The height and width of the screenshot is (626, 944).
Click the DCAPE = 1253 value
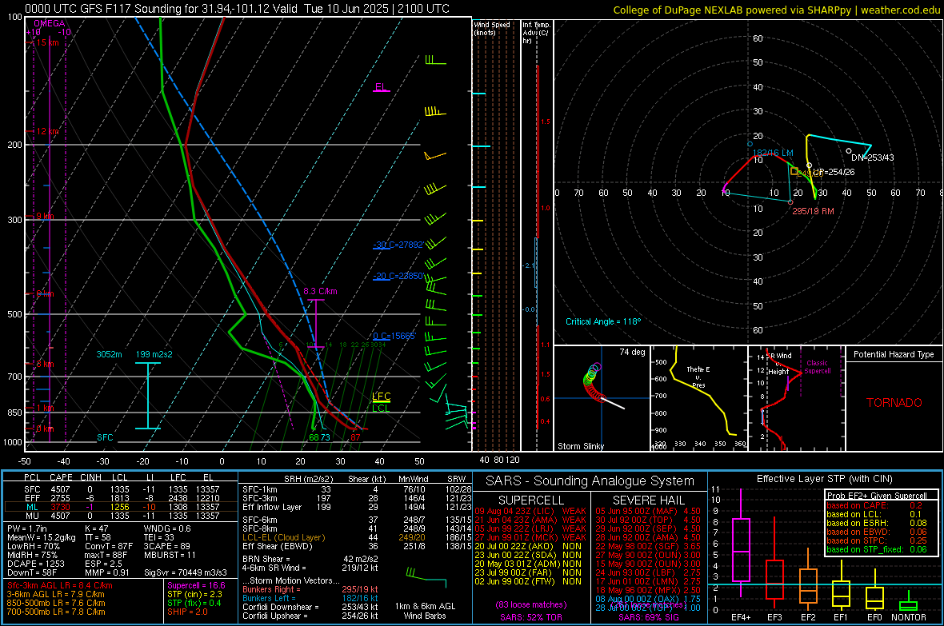pos(35,564)
